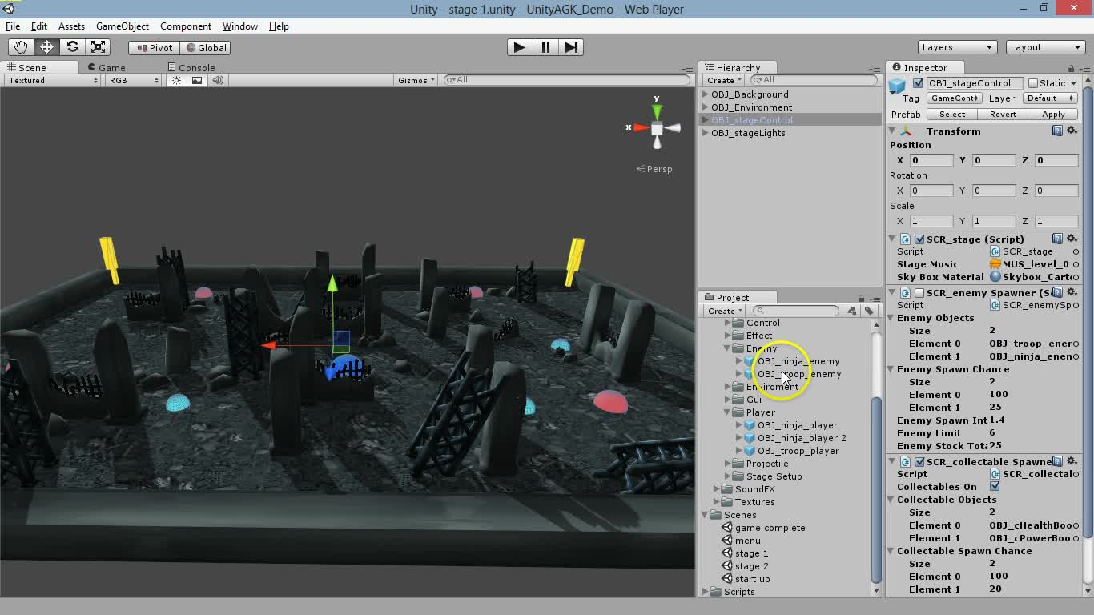Mute scene view audio with speaker icon

coord(217,80)
